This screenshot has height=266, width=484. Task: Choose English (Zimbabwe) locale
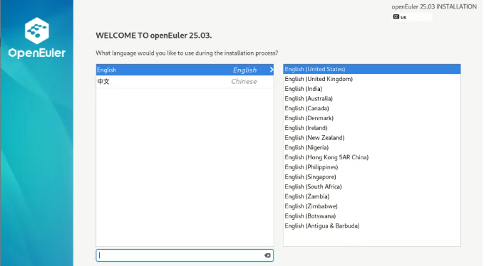point(371,206)
